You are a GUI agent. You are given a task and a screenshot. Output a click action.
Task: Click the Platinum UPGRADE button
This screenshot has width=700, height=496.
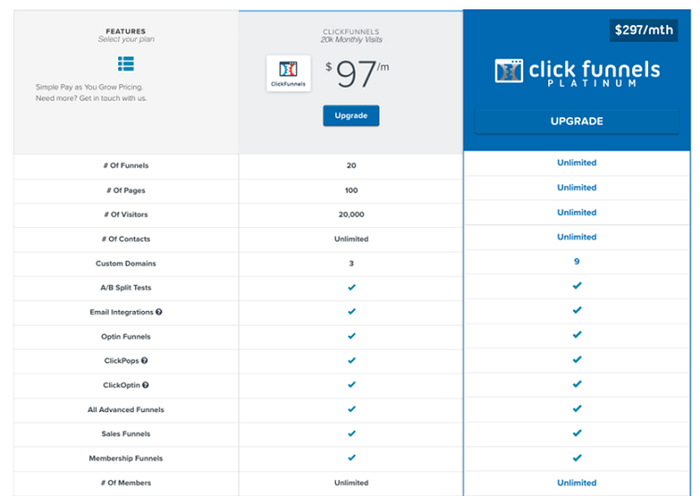(577, 121)
